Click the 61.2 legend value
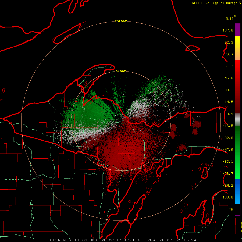The image size is (242, 242). tap(229, 66)
